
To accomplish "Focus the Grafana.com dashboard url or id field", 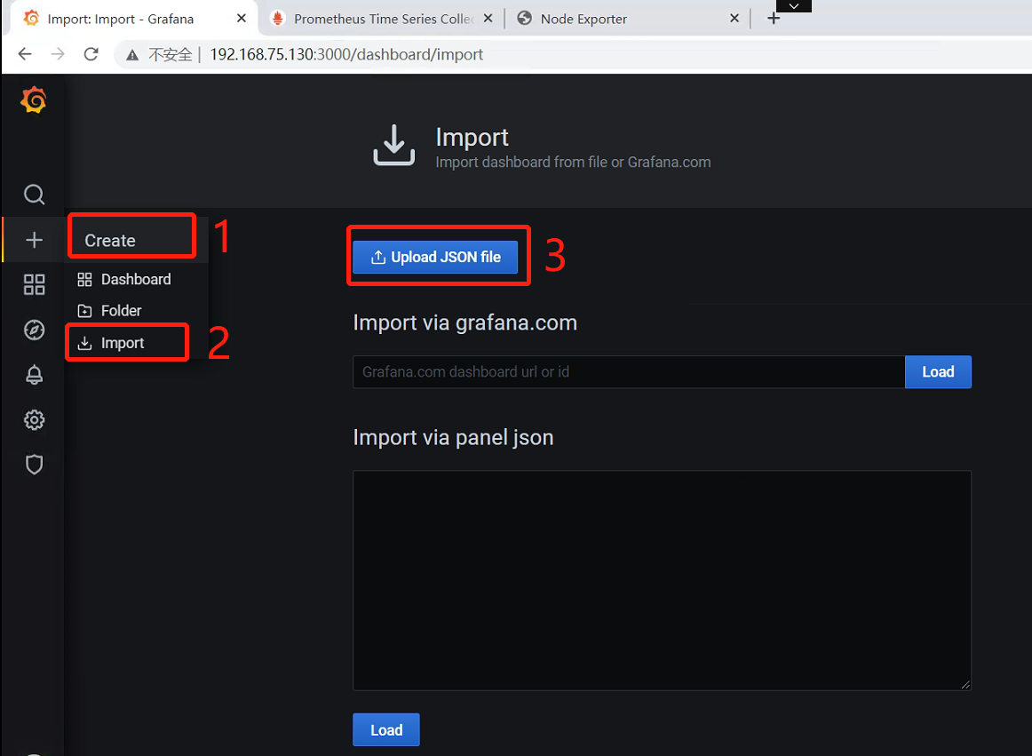I will pos(628,372).
